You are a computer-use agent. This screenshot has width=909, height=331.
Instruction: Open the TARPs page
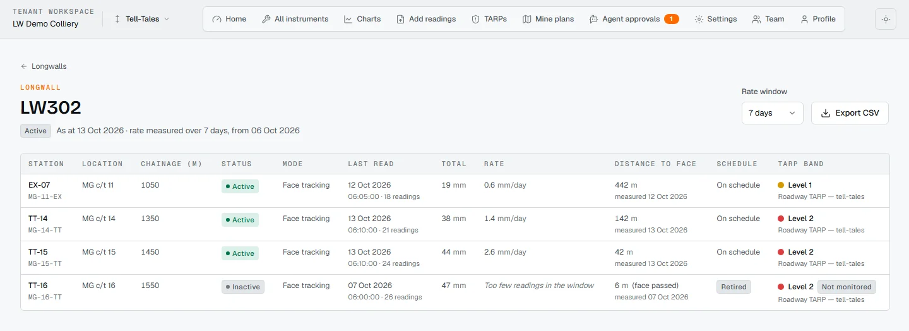(x=489, y=19)
